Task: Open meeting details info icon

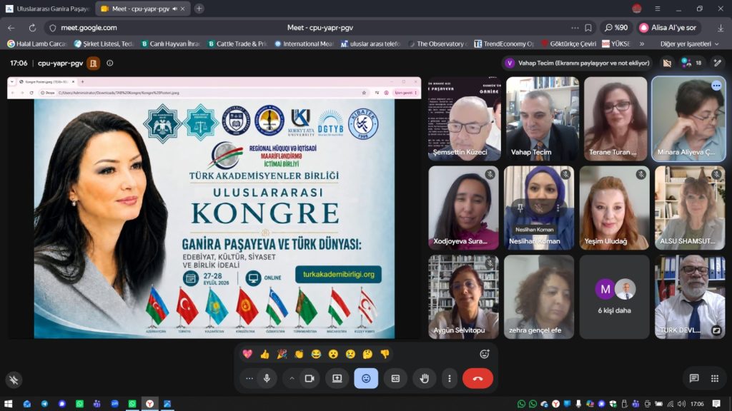Action: tap(109, 63)
